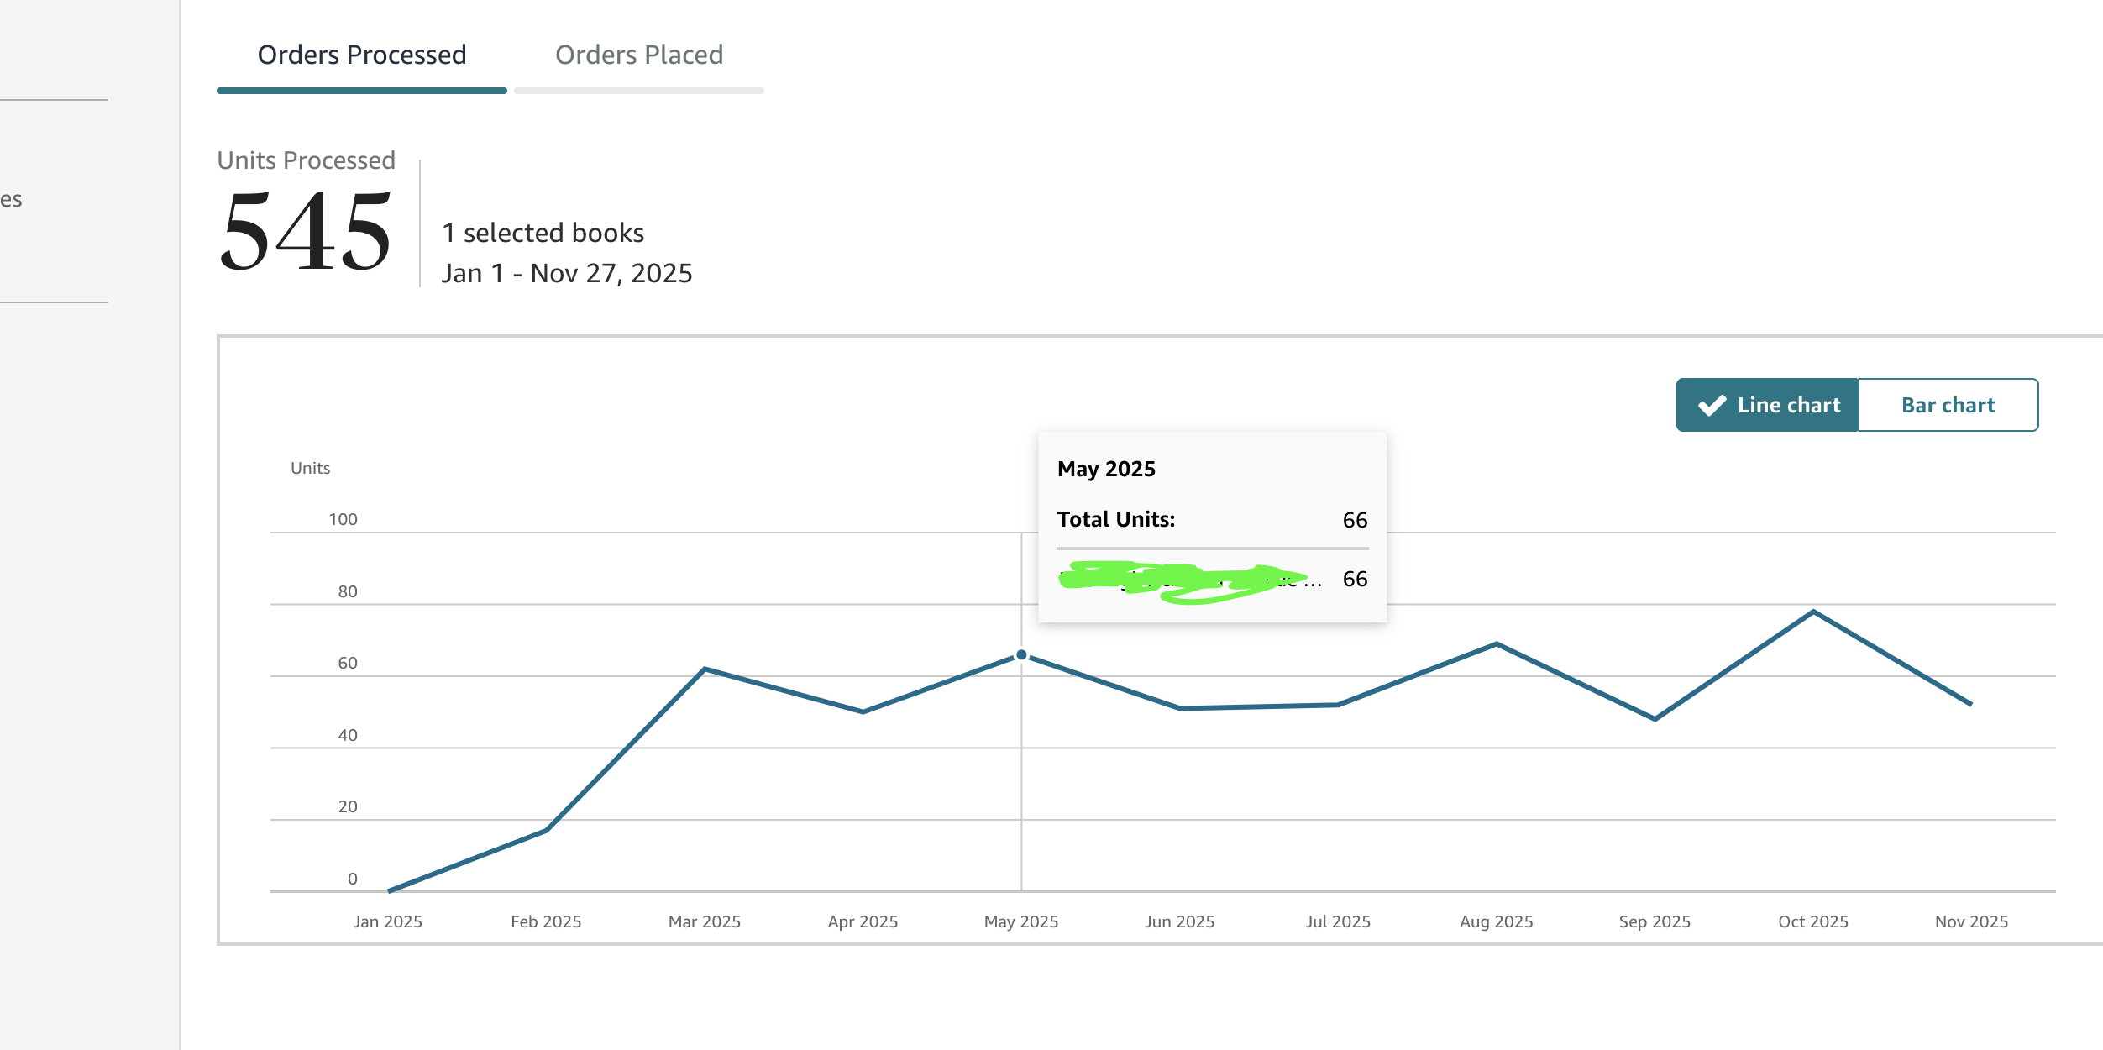Switch to the Orders Placed tab
2103x1050 pixels.
[x=638, y=55]
